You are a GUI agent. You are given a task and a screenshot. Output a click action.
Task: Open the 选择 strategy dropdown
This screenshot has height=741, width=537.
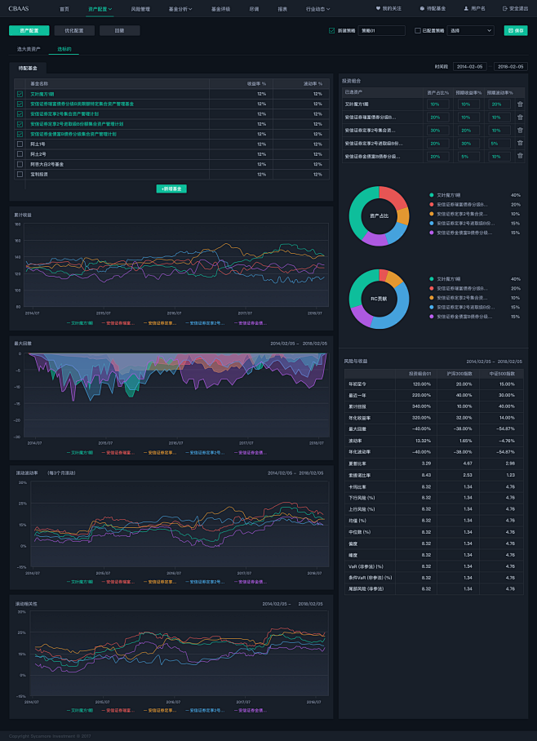coord(470,31)
